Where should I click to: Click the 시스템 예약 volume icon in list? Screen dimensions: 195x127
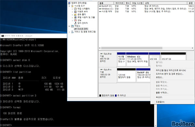100,11
